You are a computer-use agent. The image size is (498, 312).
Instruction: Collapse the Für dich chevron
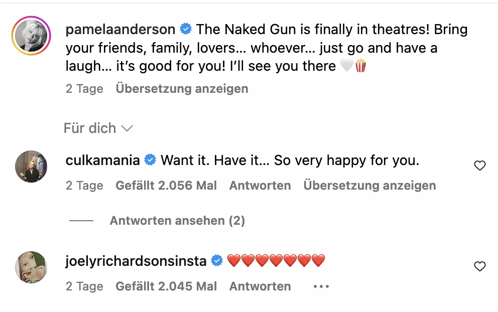[x=127, y=128]
